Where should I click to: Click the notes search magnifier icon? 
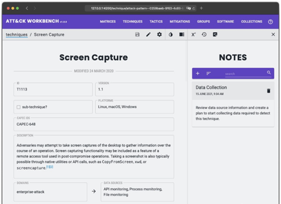[268, 73]
